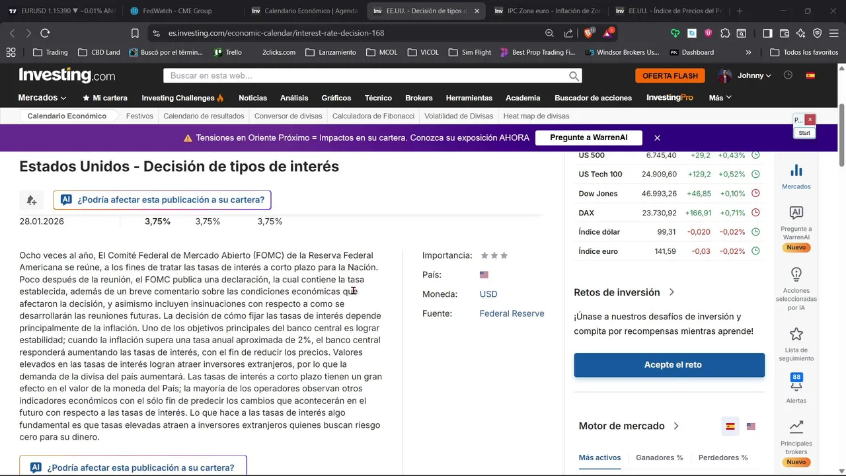Open Brave Shields lion icon

[589, 32]
